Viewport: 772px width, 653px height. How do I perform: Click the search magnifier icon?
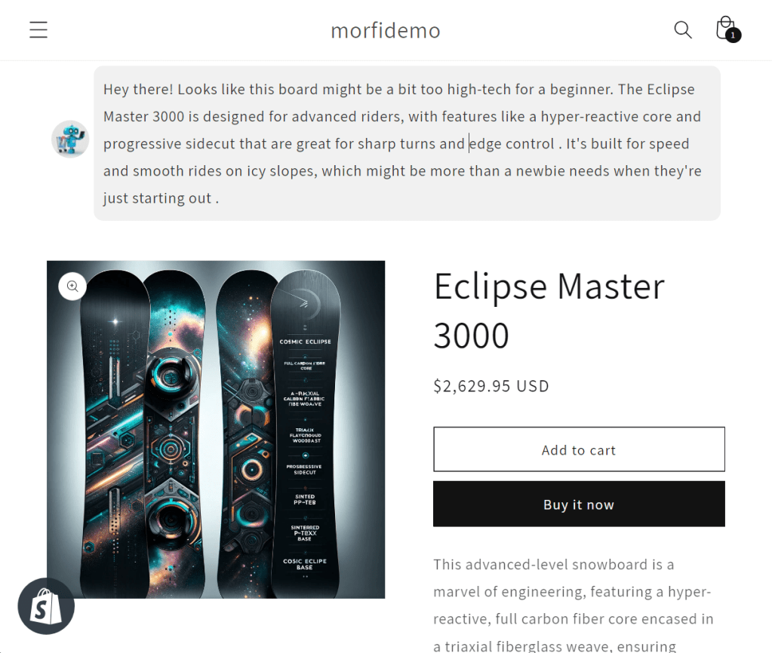coord(682,30)
